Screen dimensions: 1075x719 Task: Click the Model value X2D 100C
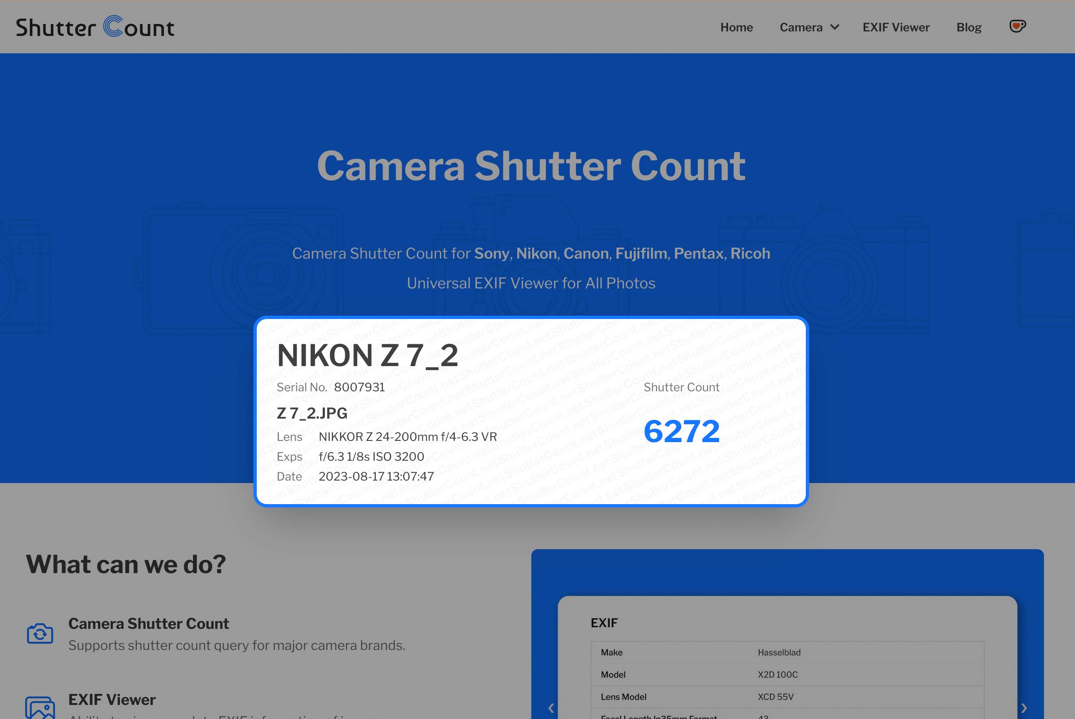[x=778, y=674]
